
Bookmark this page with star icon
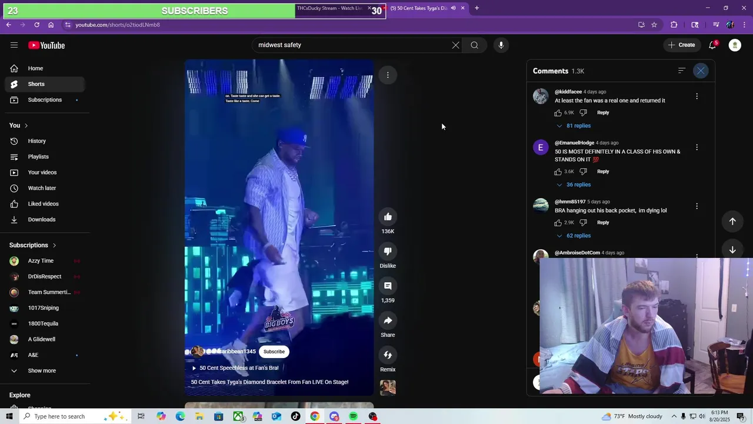654,25
